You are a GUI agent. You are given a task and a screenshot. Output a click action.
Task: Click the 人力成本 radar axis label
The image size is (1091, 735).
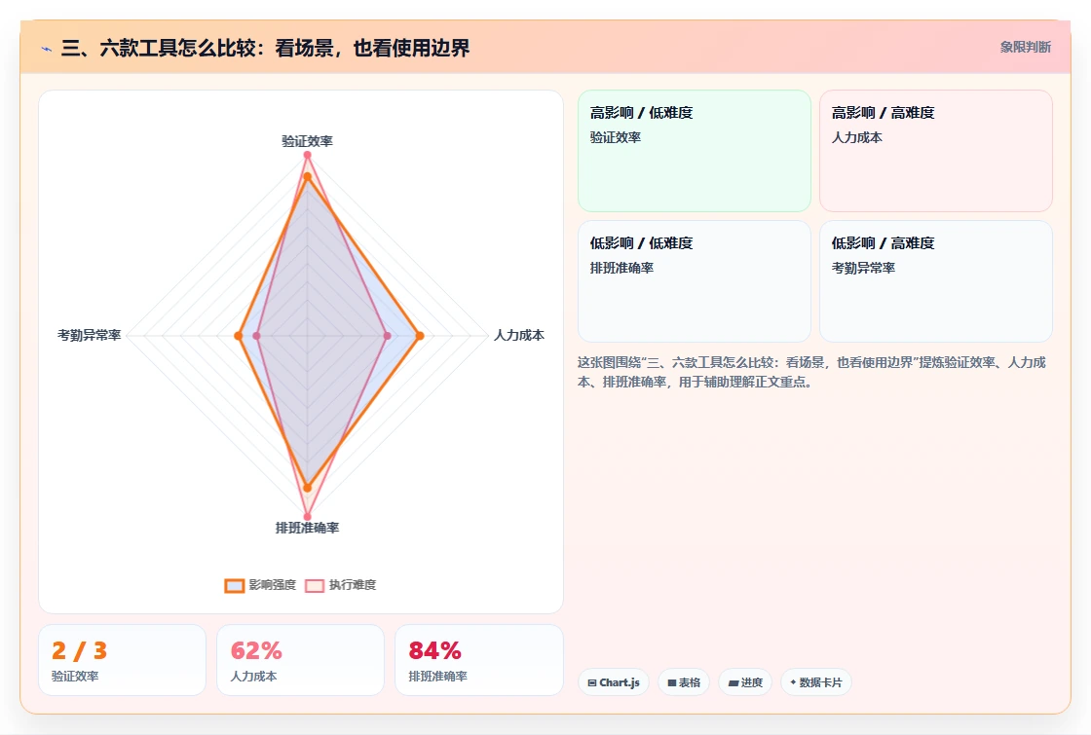click(x=519, y=335)
